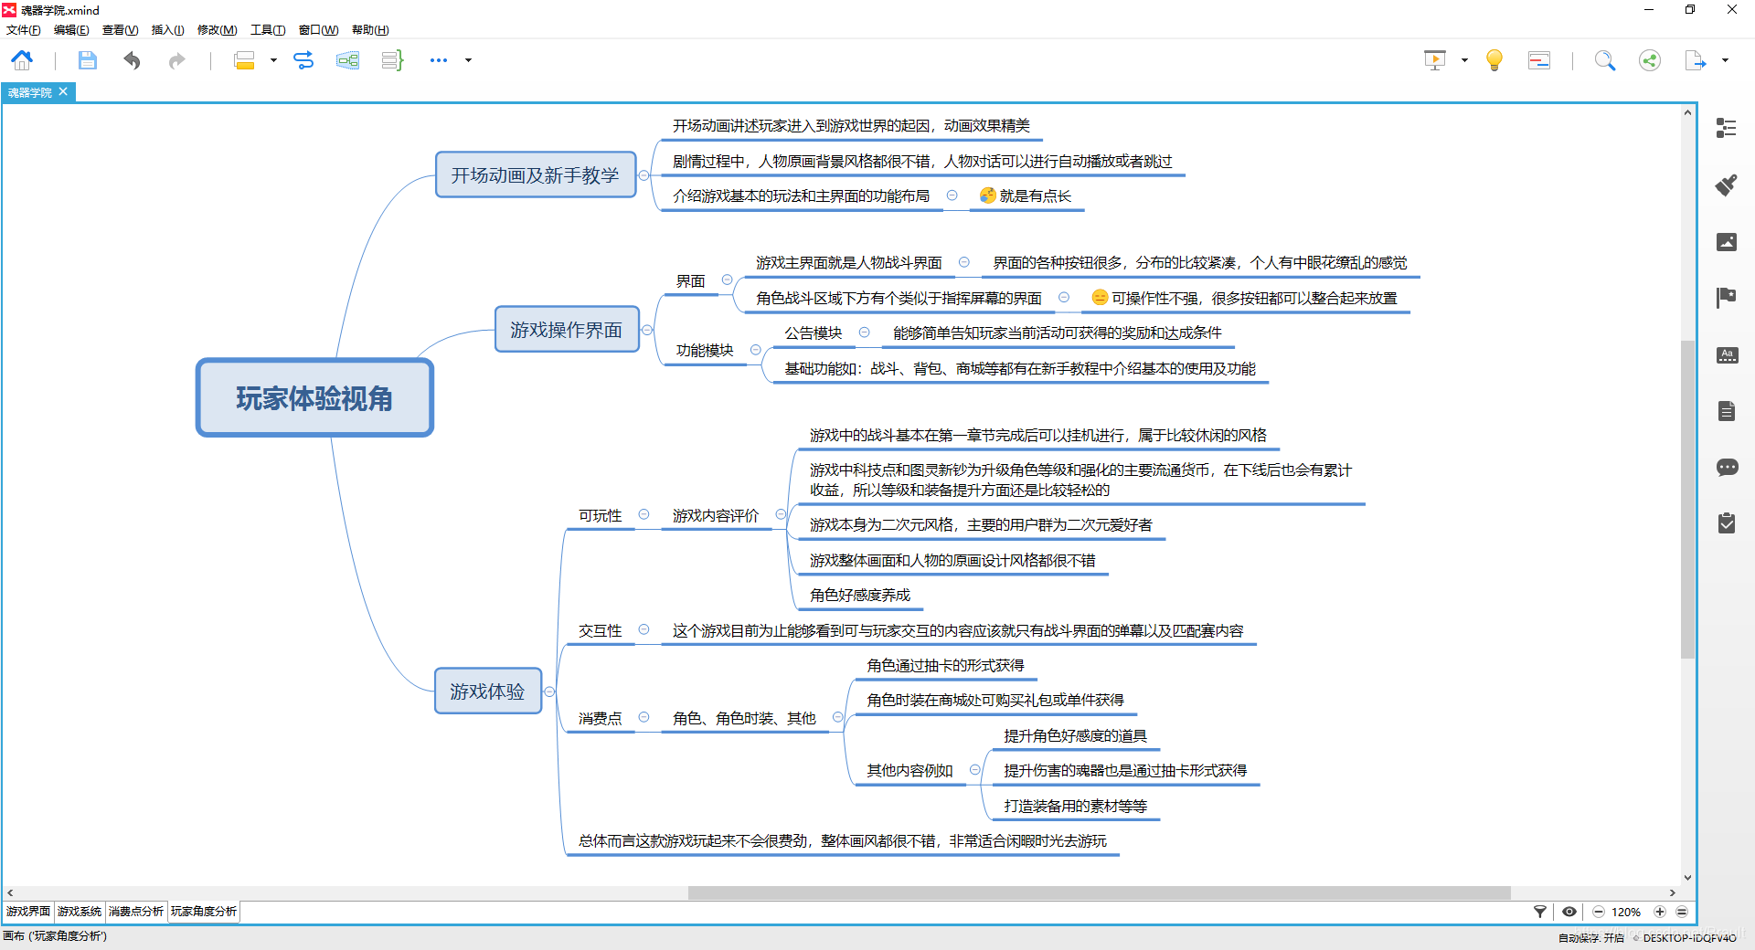Add a boundary around topics
Image resolution: width=1755 pixels, height=950 pixels.
347,60
